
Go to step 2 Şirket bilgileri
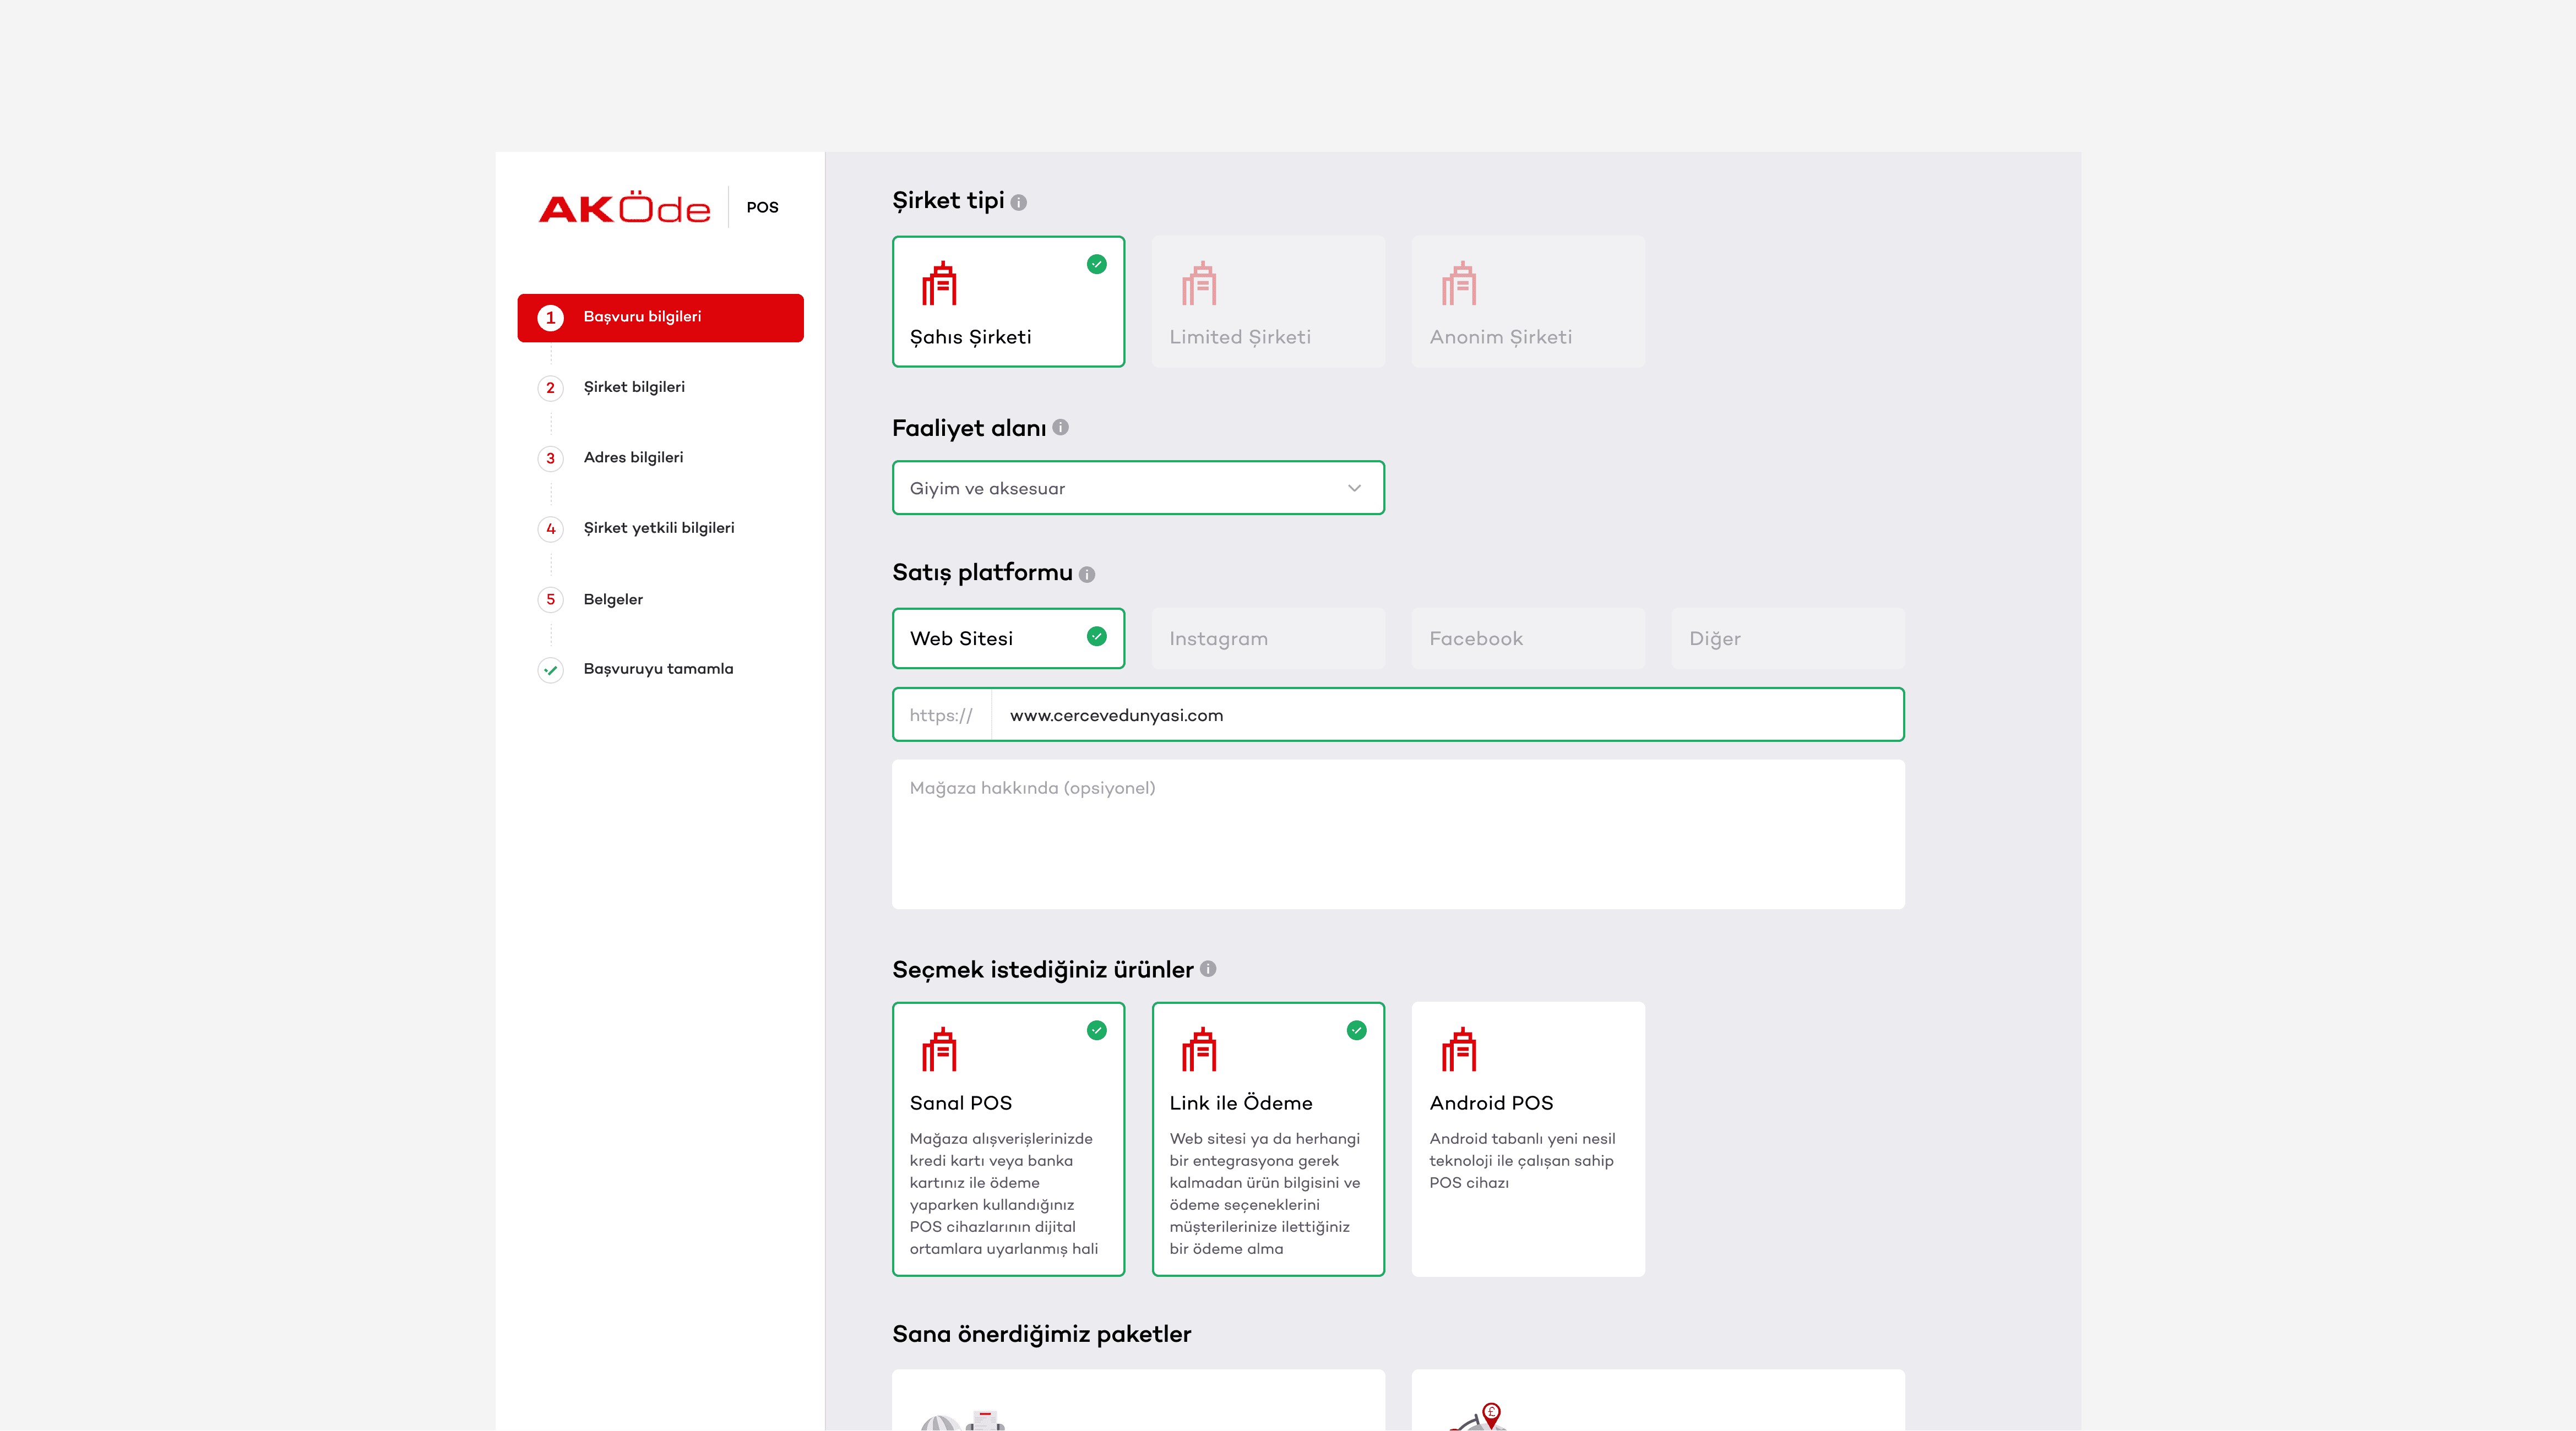coord(634,387)
